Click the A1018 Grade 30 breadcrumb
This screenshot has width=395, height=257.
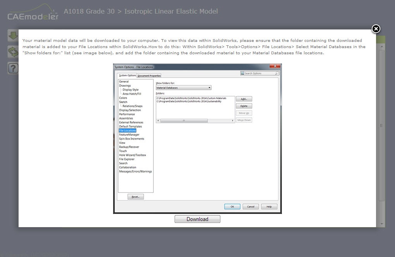pyautogui.click(x=89, y=11)
